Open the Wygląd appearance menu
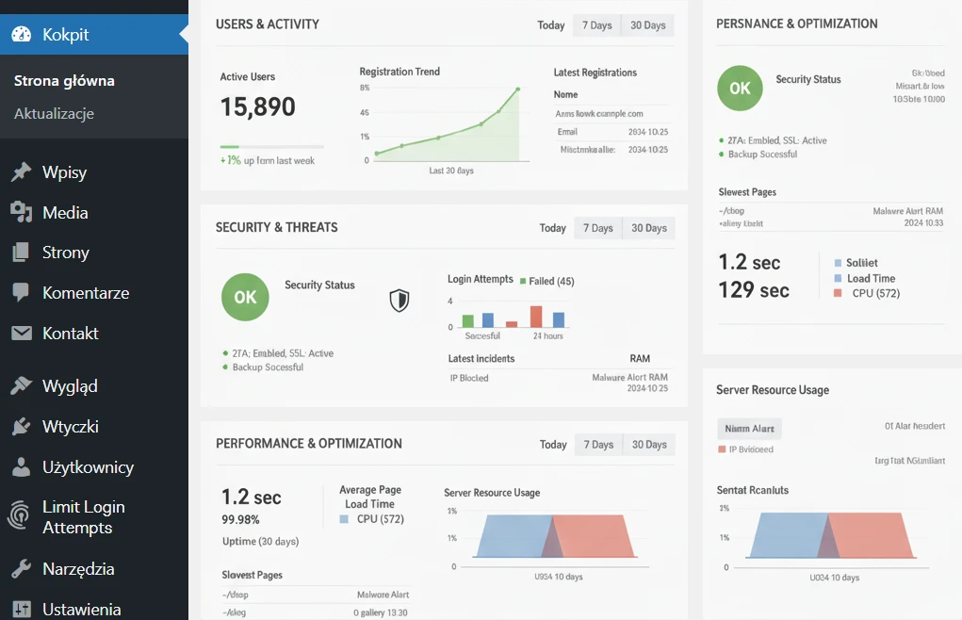This screenshot has height=620, width=962. (x=70, y=386)
